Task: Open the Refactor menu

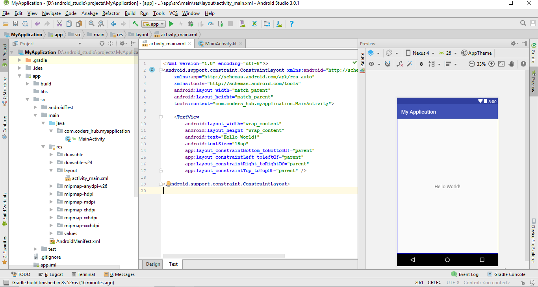Action: pos(111,13)
